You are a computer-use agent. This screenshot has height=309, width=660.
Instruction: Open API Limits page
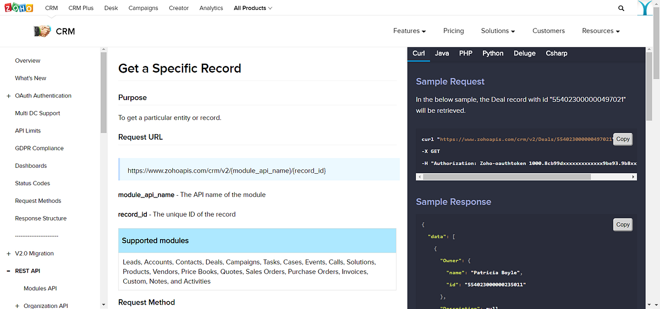tap(28, 131)
